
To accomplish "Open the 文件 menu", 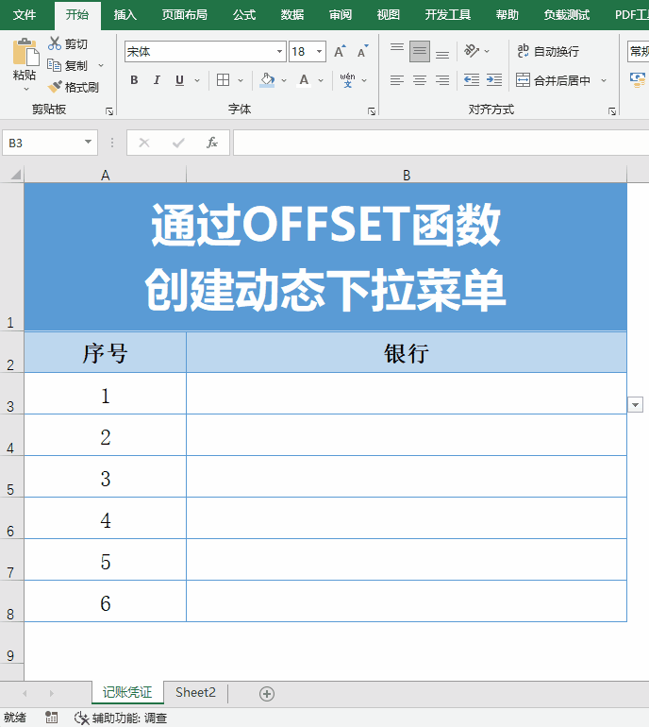I will pos(25,15).
